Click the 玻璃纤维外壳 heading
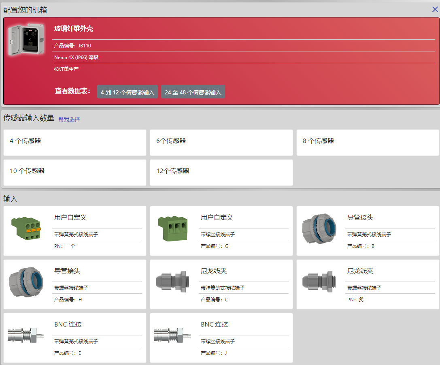Screen dimensions: 440x365 point(74,28)
